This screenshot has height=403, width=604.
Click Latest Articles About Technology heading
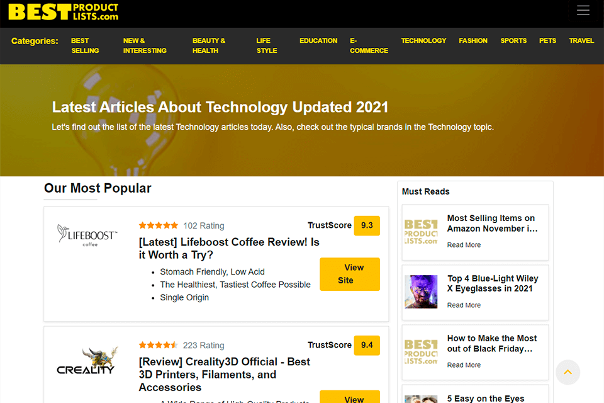pyautogui.click(x=220, y=107)
